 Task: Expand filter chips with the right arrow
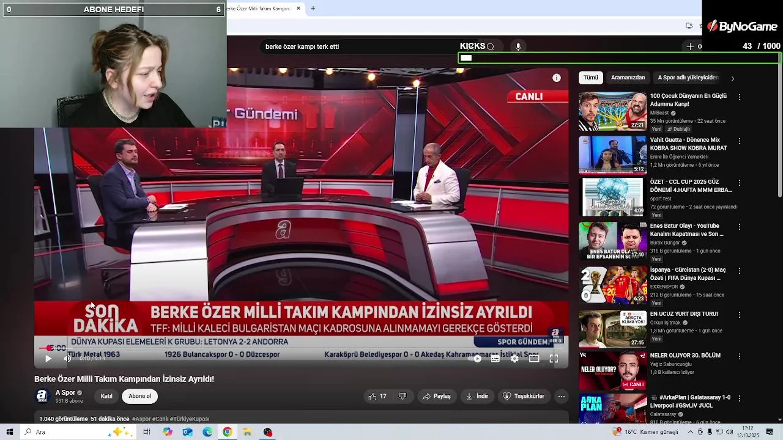click(732, 78)
